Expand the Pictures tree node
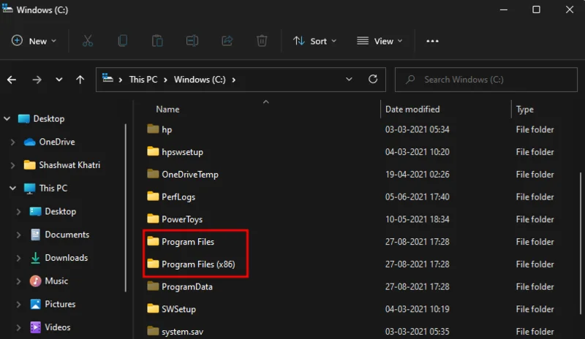The image size is (585, 339). [18, 304]
